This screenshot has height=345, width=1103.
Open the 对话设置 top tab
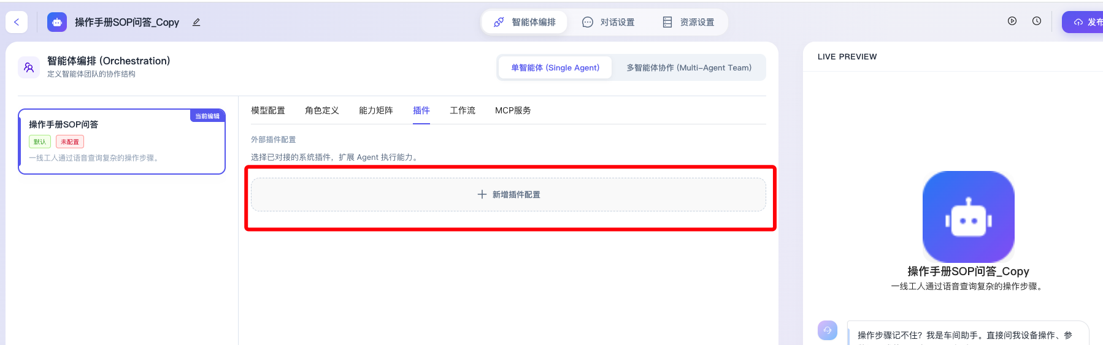point(609,22)
